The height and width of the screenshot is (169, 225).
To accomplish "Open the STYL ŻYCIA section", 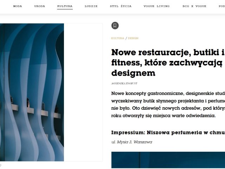I will click(121, 6).
